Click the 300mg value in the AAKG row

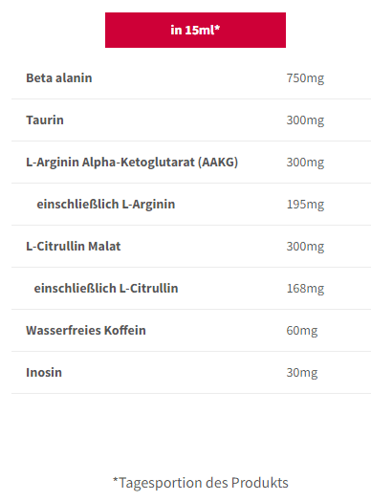point(305,163)
